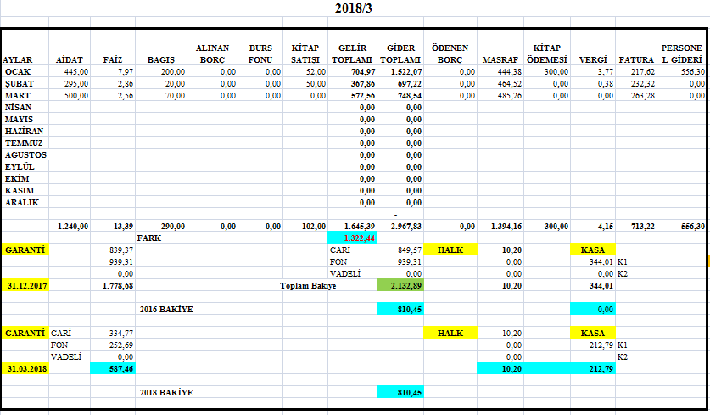Click the KİTAP SATIŞI header cell
Viewport: 710px width, 415px height.
pyautogui.click(x=305, y=54)
